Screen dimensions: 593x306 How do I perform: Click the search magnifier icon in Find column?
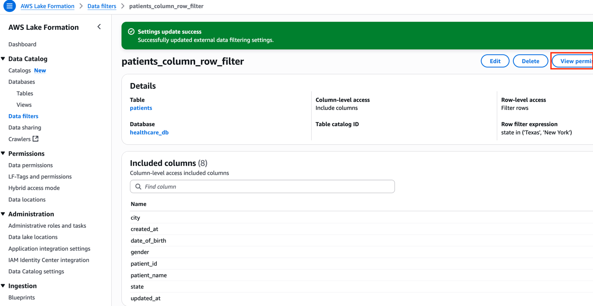138,187
